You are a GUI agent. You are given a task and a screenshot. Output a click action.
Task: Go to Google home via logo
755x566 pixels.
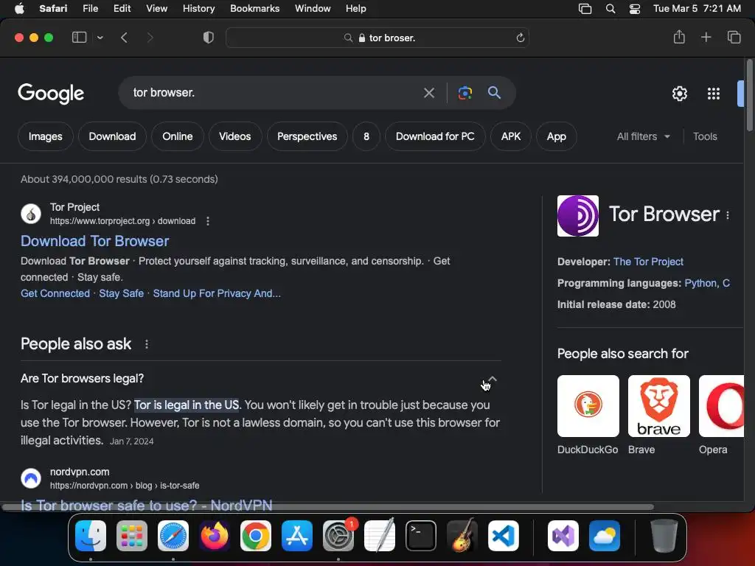pos(51,94)
